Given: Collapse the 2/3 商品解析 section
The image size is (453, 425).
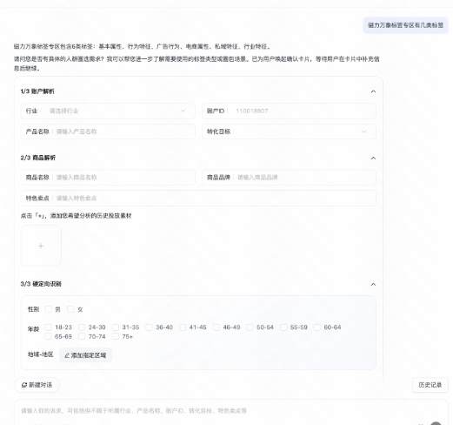Looking at the screenshot, I should coord(373,158).
